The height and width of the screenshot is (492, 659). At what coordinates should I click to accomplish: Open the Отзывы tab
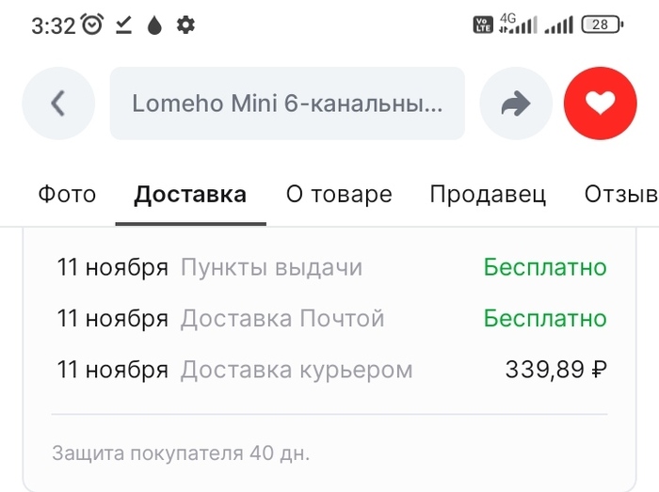click(x=620, y=195)
